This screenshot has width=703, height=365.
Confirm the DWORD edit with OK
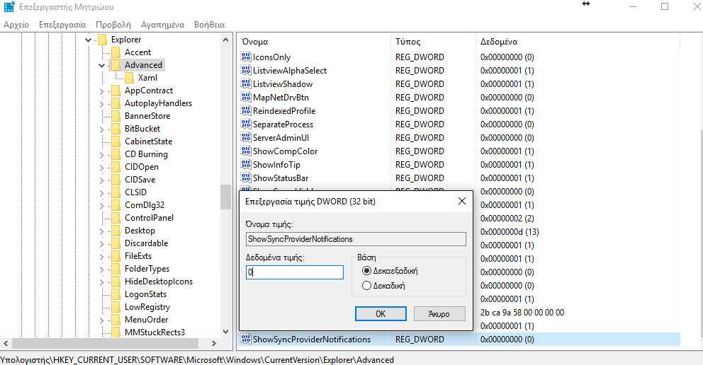point(381,313)
